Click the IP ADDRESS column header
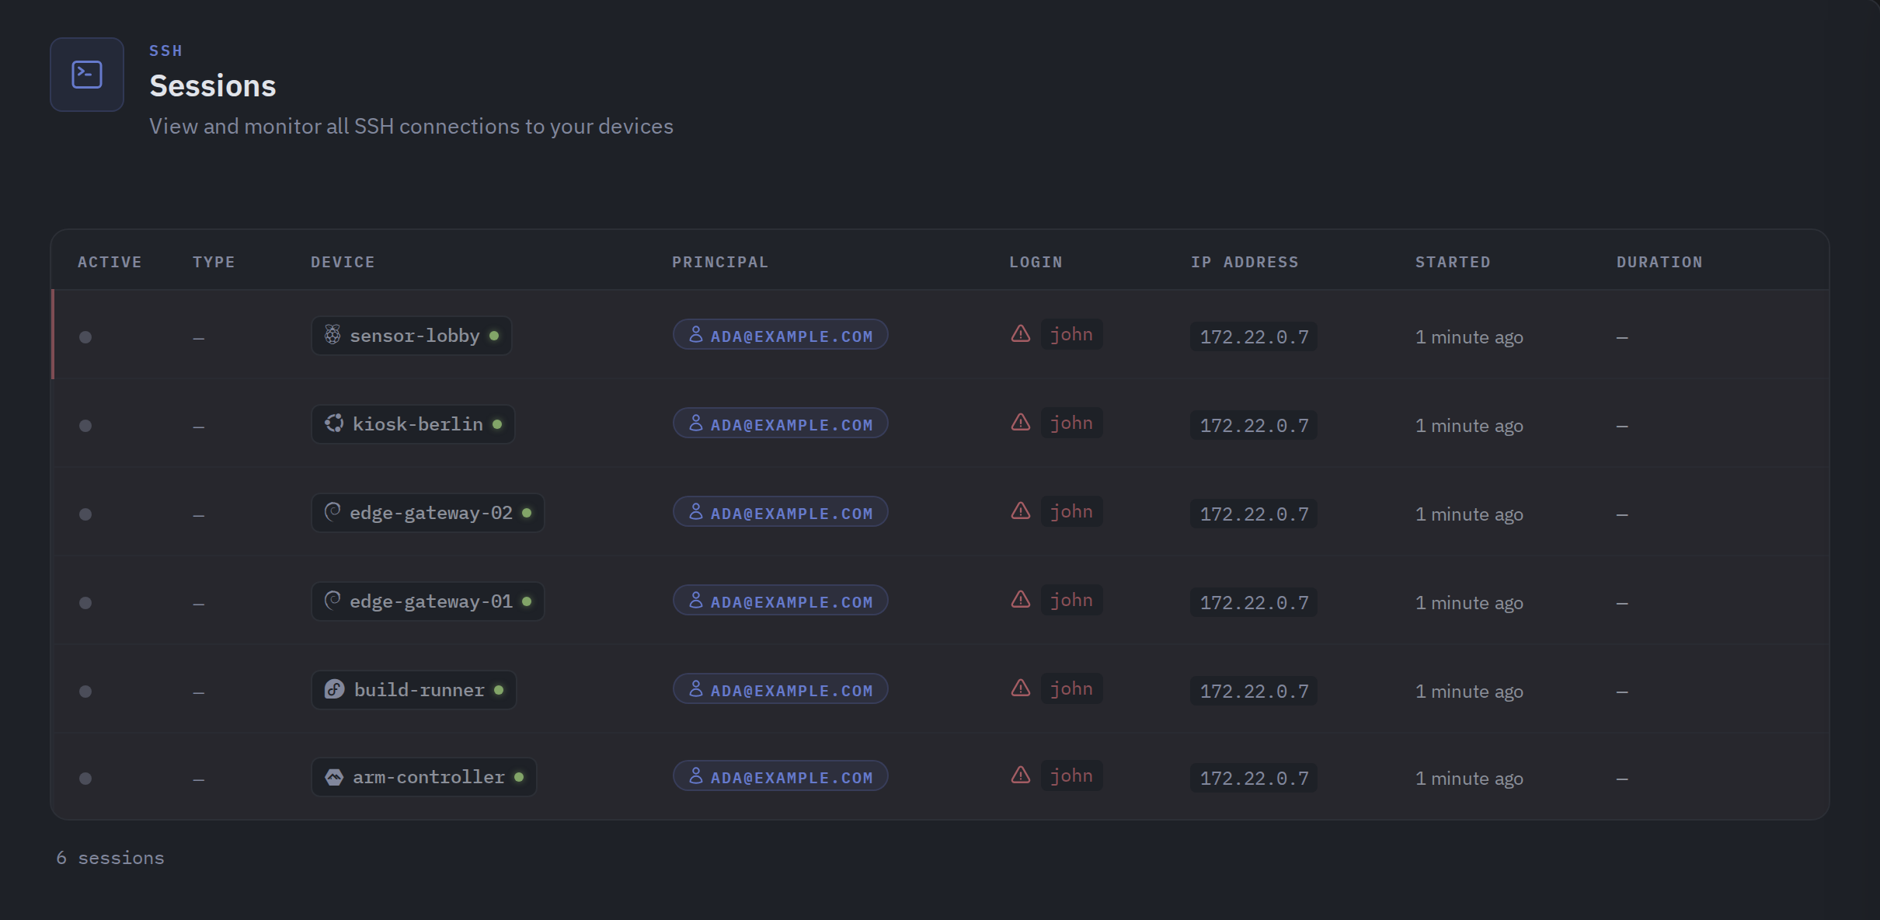Viewport: 1880px width, 920px height. coord(1245,262)
